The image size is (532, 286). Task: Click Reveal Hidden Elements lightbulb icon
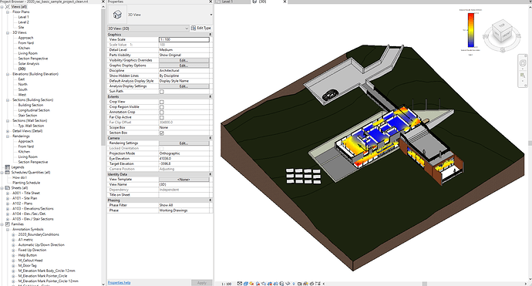pyautogui.click(x=294, y=283)
